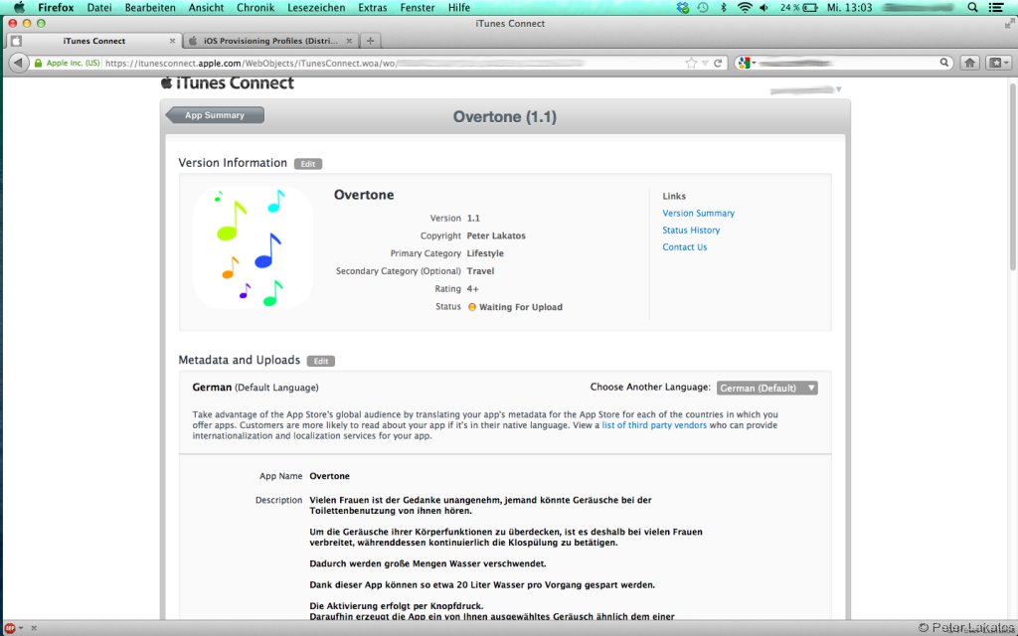Switch to the iOS Provisioning Profiles tab
The image size is (1018, 636).
pos(270,40)
